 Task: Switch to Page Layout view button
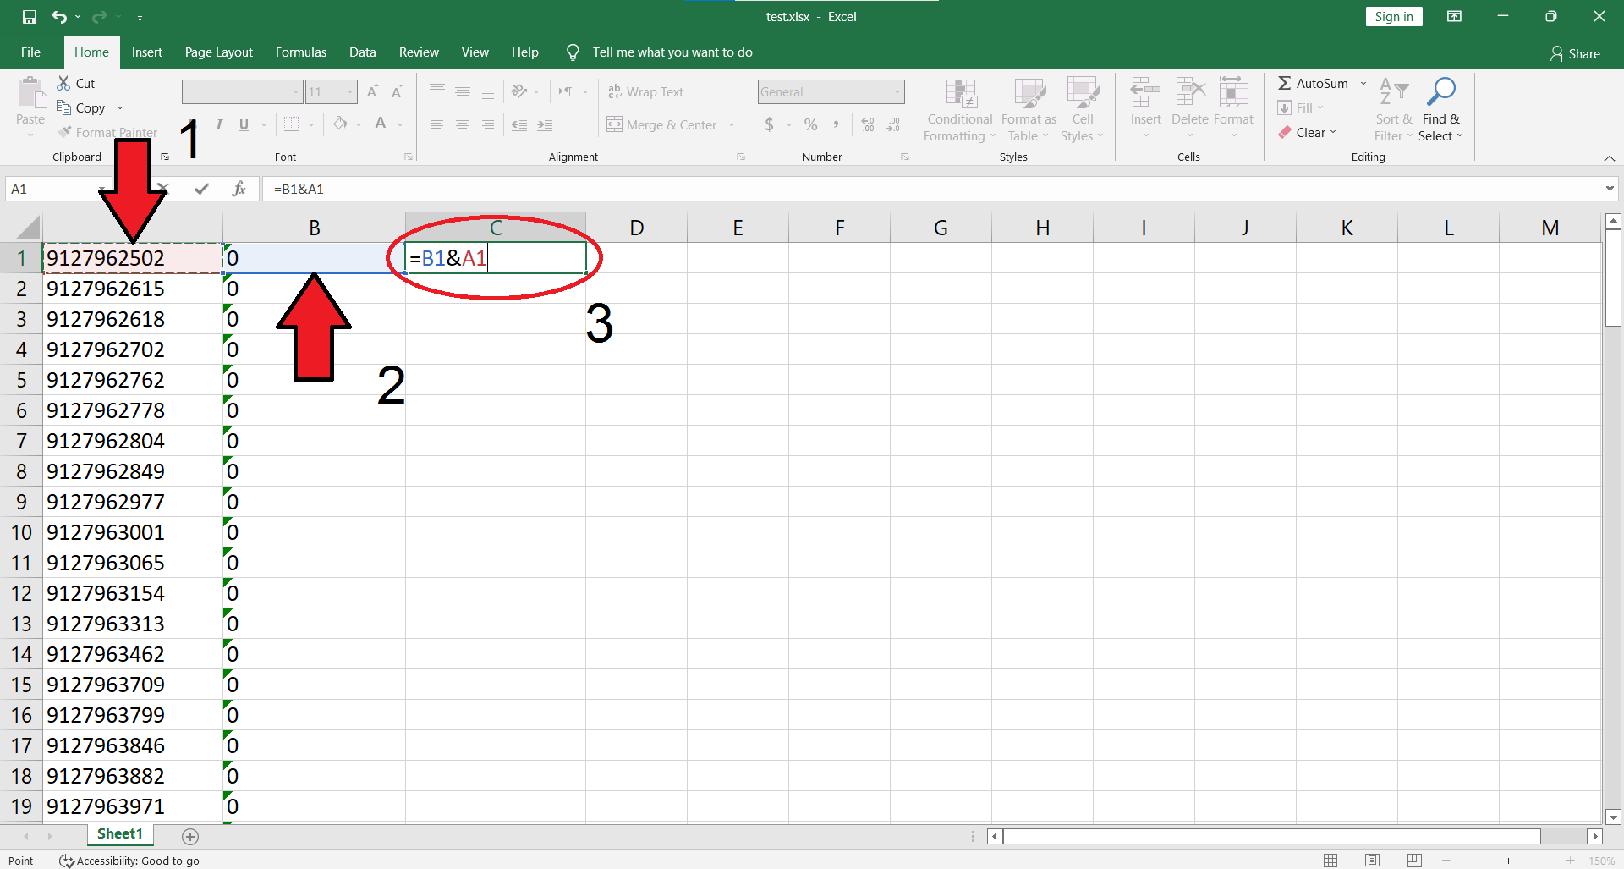coord(1372,861)
